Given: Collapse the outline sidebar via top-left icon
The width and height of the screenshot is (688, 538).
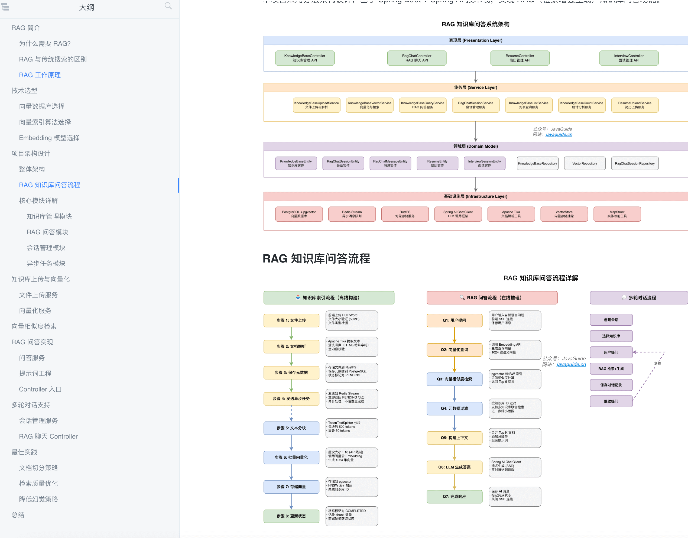Looking at the screenshot, I should (5, 7).
